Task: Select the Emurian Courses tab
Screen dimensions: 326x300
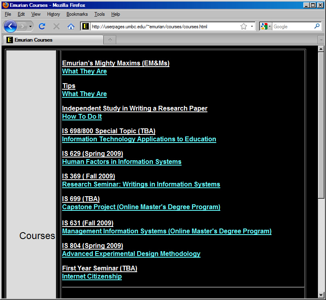Action: (53, 40)
